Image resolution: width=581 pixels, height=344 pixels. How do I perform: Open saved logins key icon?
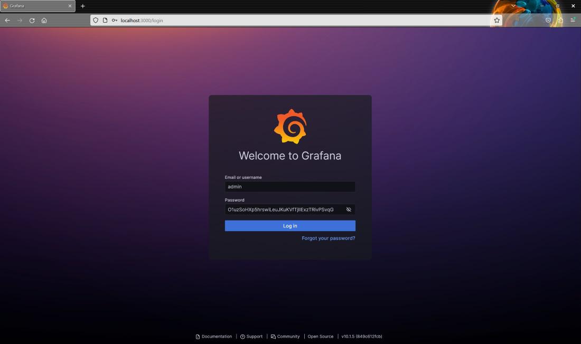pos(115,21)
